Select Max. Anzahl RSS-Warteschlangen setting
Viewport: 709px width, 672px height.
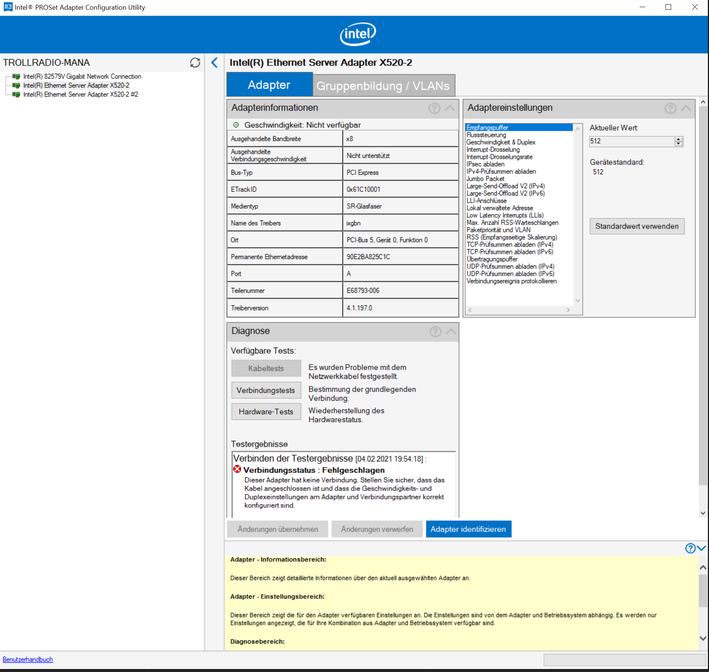coord(513,223)
